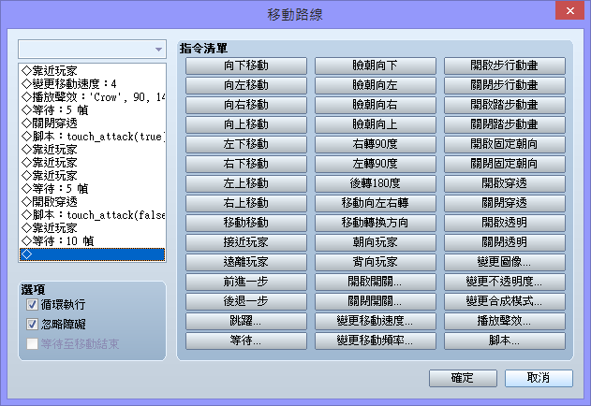Open the 腳本... command dialog
This screenshot has height=406, width=591.
point(504,341)
